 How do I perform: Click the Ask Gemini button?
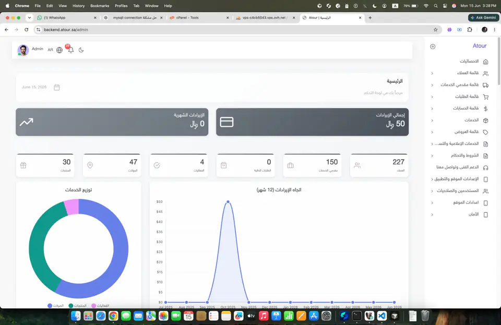pyautogui.click(x=483, y=18)
